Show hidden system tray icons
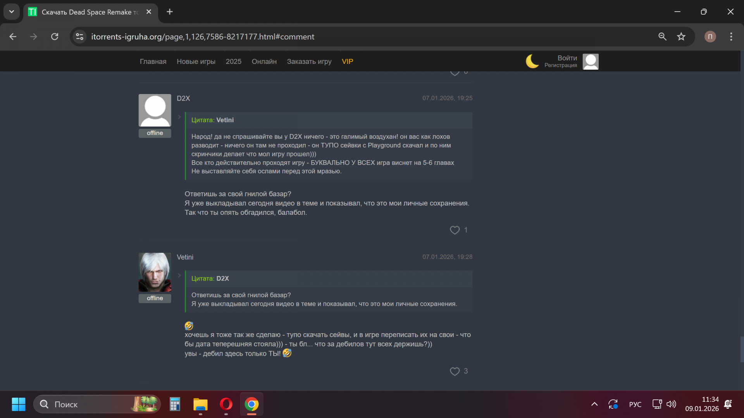 [x=594, y=404]
